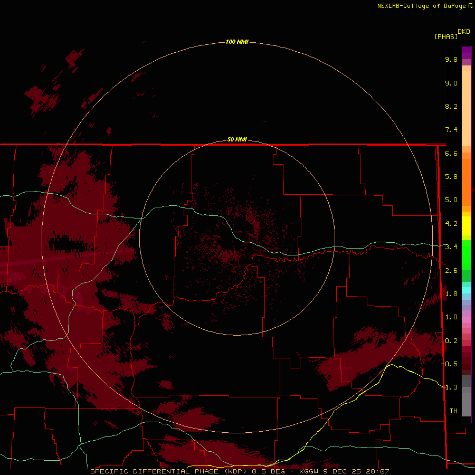Viewport: 475px width, 475px height.
Task: Click the 50 NMI range ring label
Action: (237, 139)
